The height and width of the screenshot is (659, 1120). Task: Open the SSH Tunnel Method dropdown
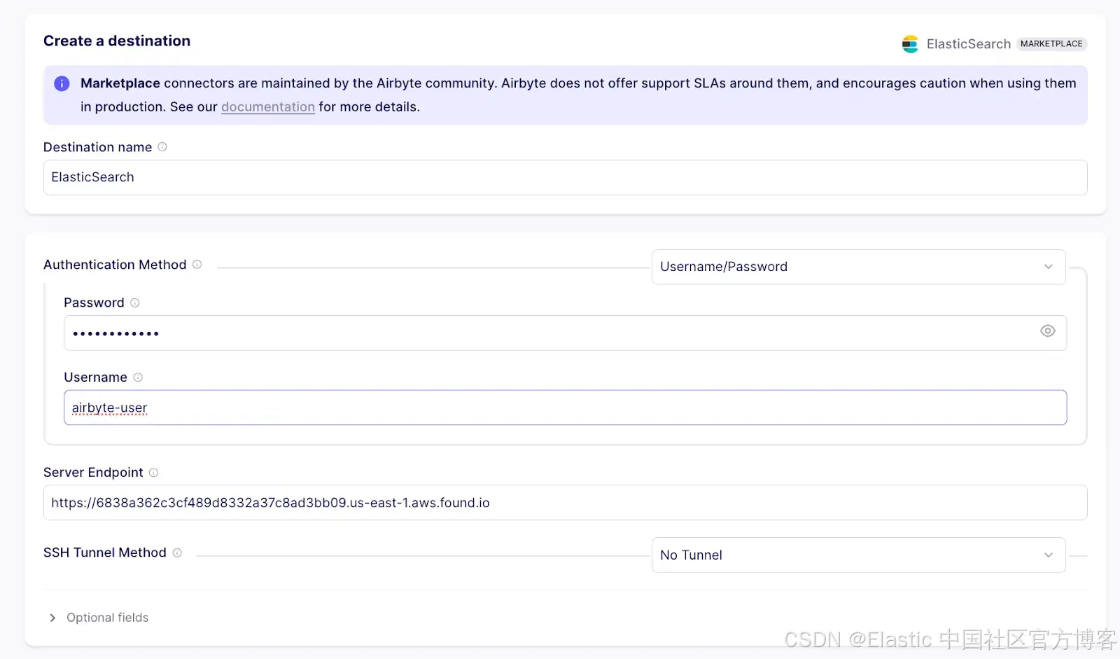click(857, 555)
